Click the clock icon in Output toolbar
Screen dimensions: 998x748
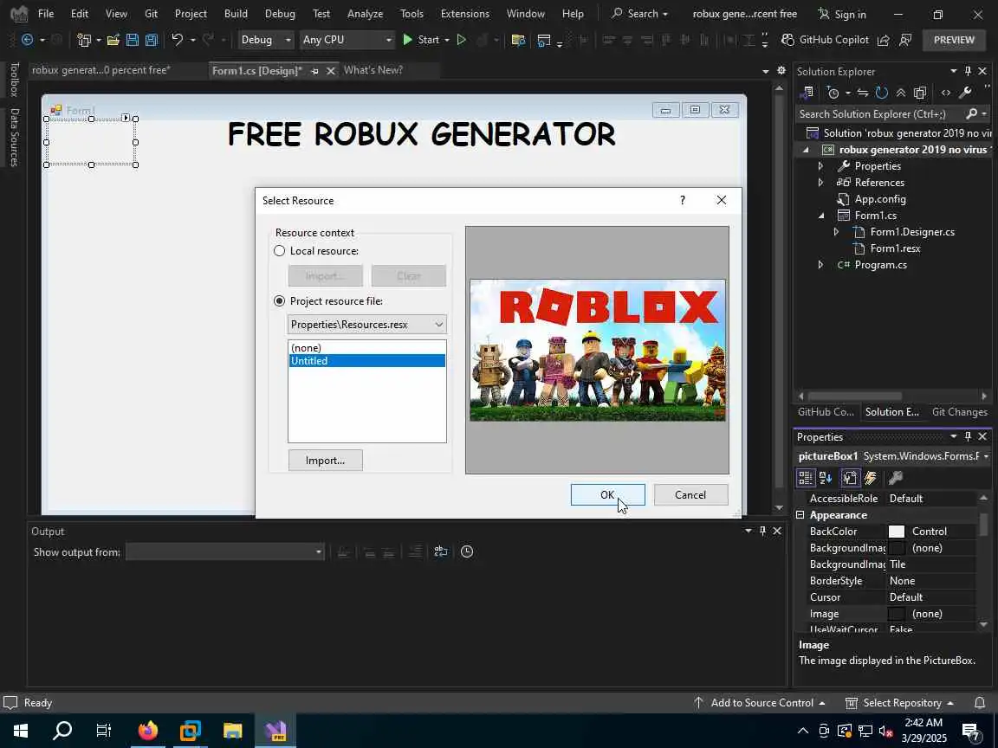click(x=467, y=552)
